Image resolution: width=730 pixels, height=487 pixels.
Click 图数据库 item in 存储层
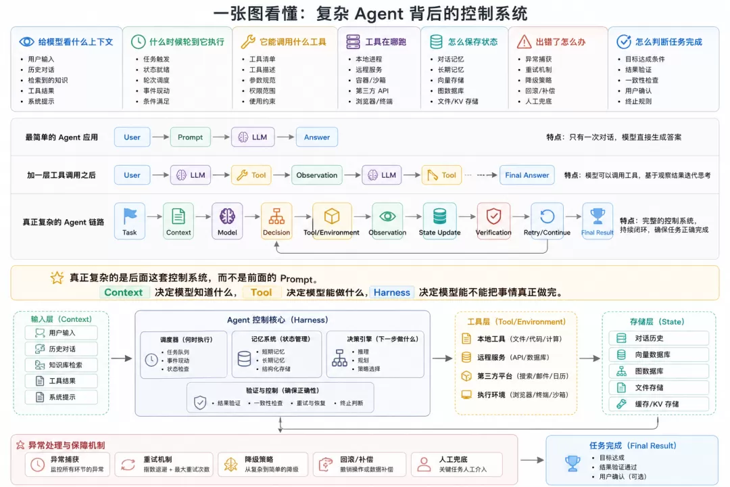(659, 371)
